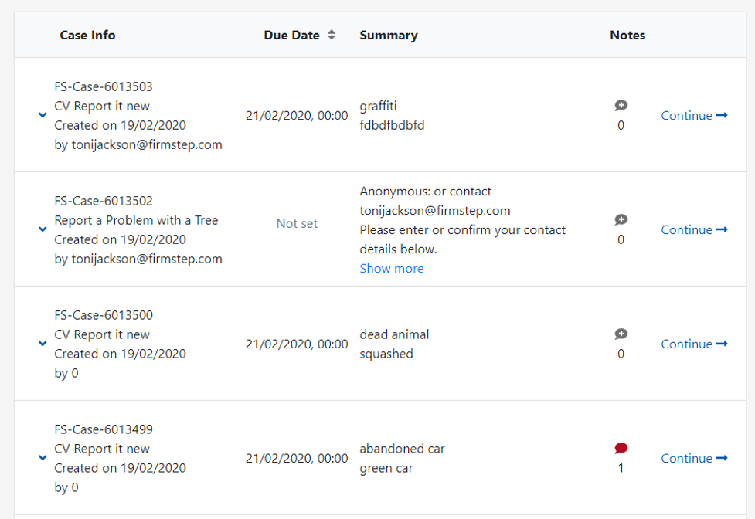Click the Summary column header
Screen dimensions: 755x519
pos(389,35)
